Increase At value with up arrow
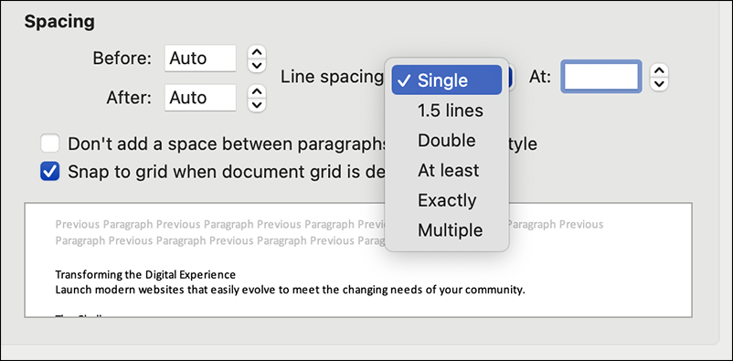733x361 pixels. tap(659, 70)
